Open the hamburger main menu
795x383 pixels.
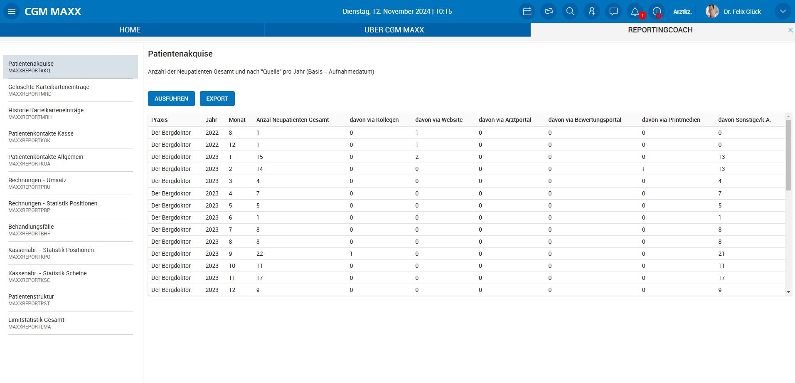click(12, 11)
